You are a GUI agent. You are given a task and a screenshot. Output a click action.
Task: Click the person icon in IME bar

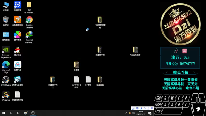[x=148, y=108]
